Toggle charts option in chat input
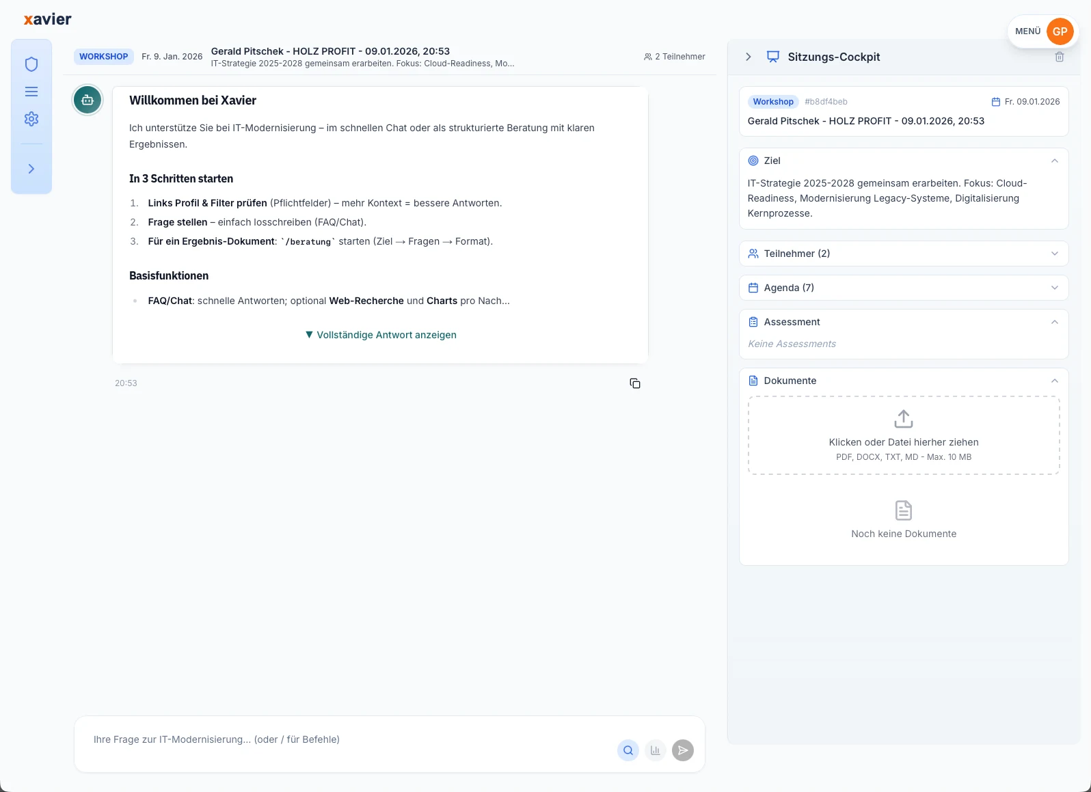 click(x=655, y=750)
